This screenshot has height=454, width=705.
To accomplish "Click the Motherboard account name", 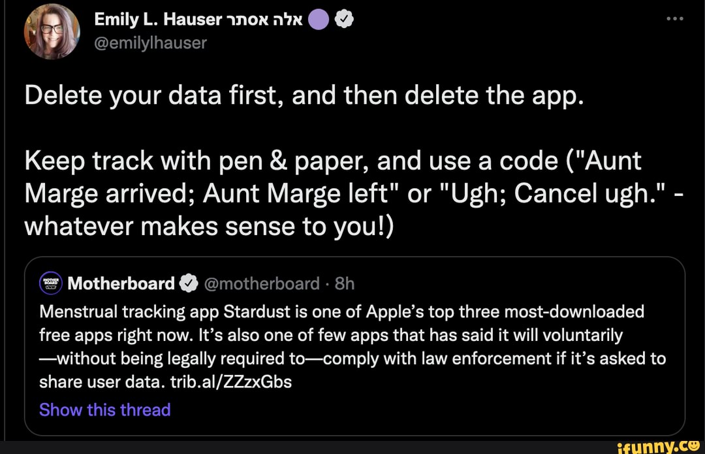I will [121, 283].
